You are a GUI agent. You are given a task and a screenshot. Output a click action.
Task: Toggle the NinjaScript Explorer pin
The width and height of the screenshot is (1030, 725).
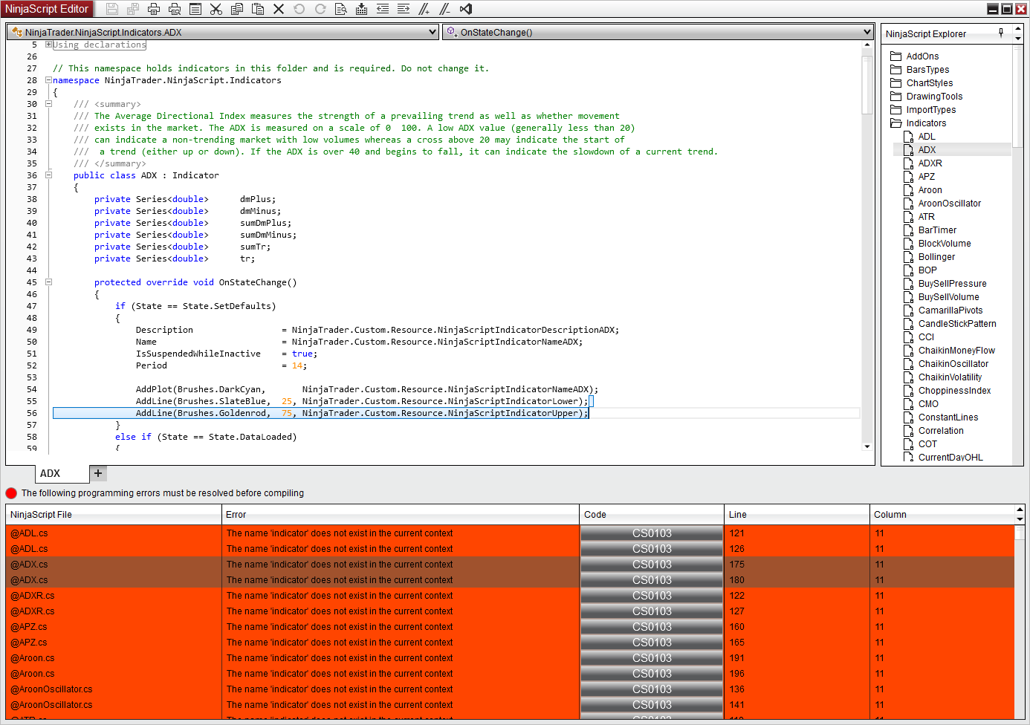(1001, 33)
